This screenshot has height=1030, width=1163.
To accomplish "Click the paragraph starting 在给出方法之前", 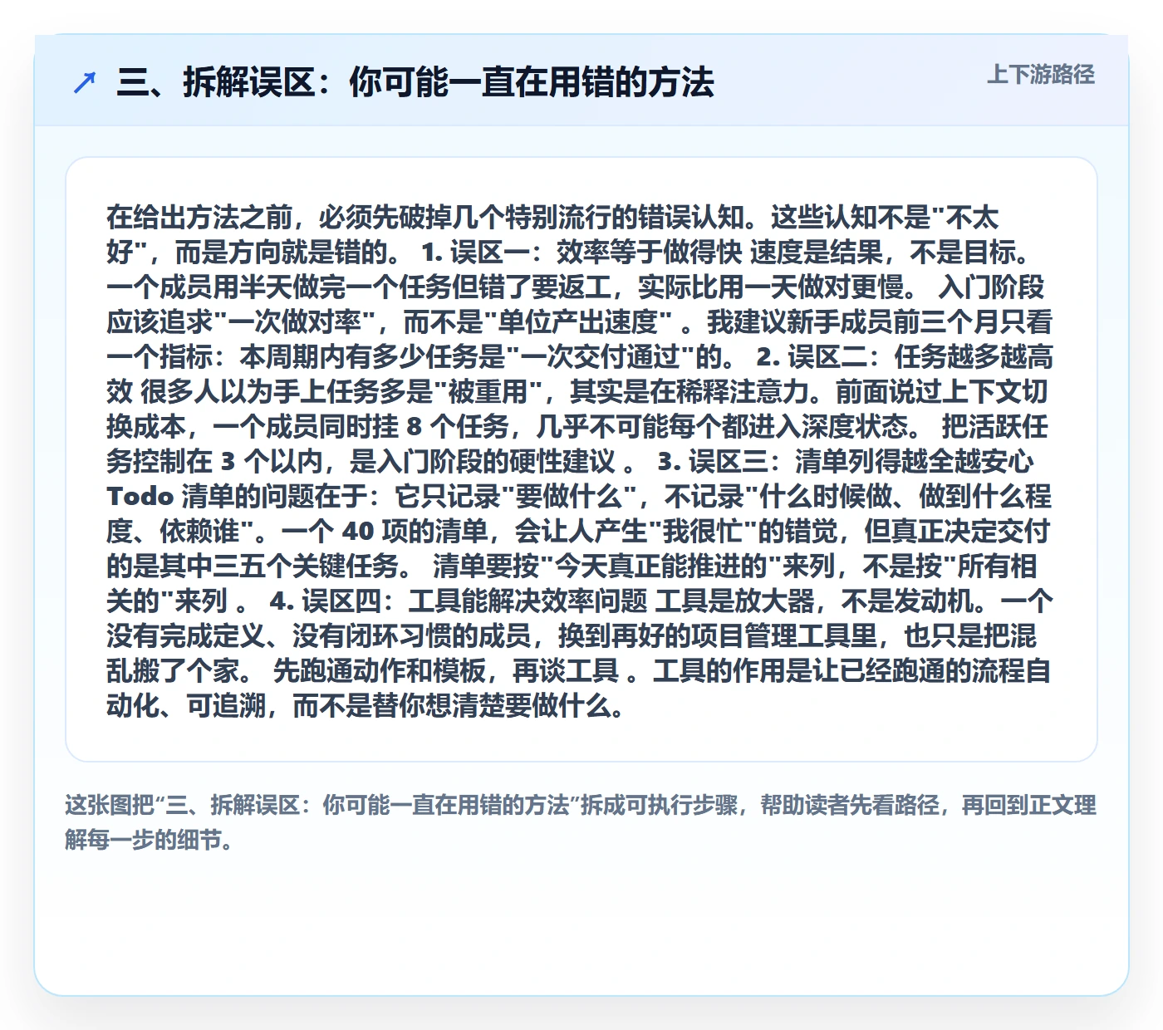I will point(580,461).
